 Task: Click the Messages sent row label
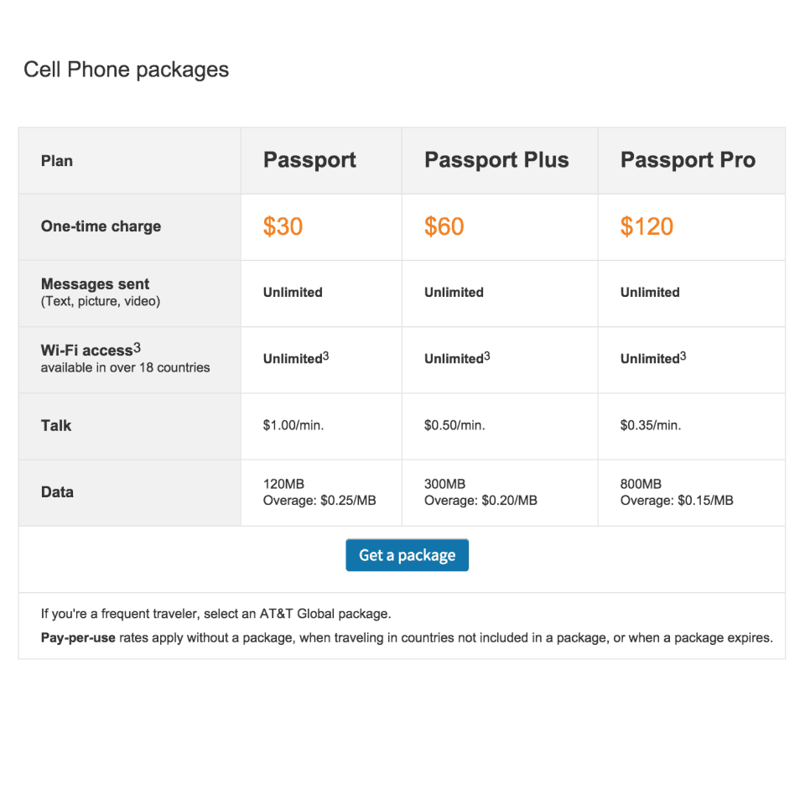coord(95,284)
